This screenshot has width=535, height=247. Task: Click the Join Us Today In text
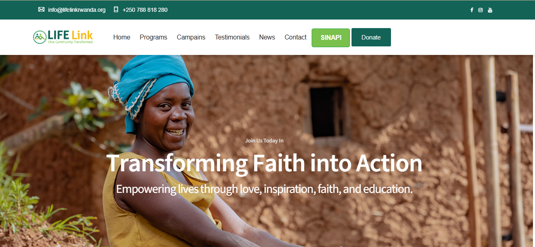click(x=264, y=140)
